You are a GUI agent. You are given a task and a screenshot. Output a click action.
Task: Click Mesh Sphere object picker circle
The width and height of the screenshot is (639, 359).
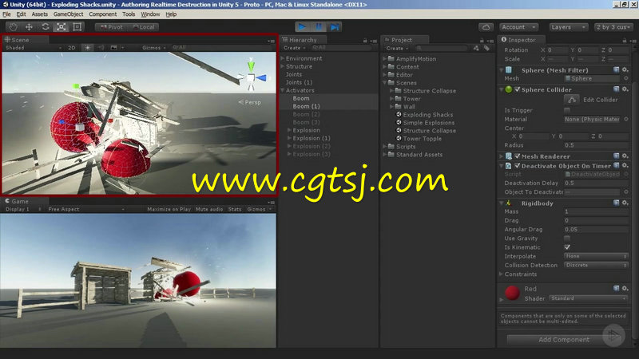click(x=626, y=78)
